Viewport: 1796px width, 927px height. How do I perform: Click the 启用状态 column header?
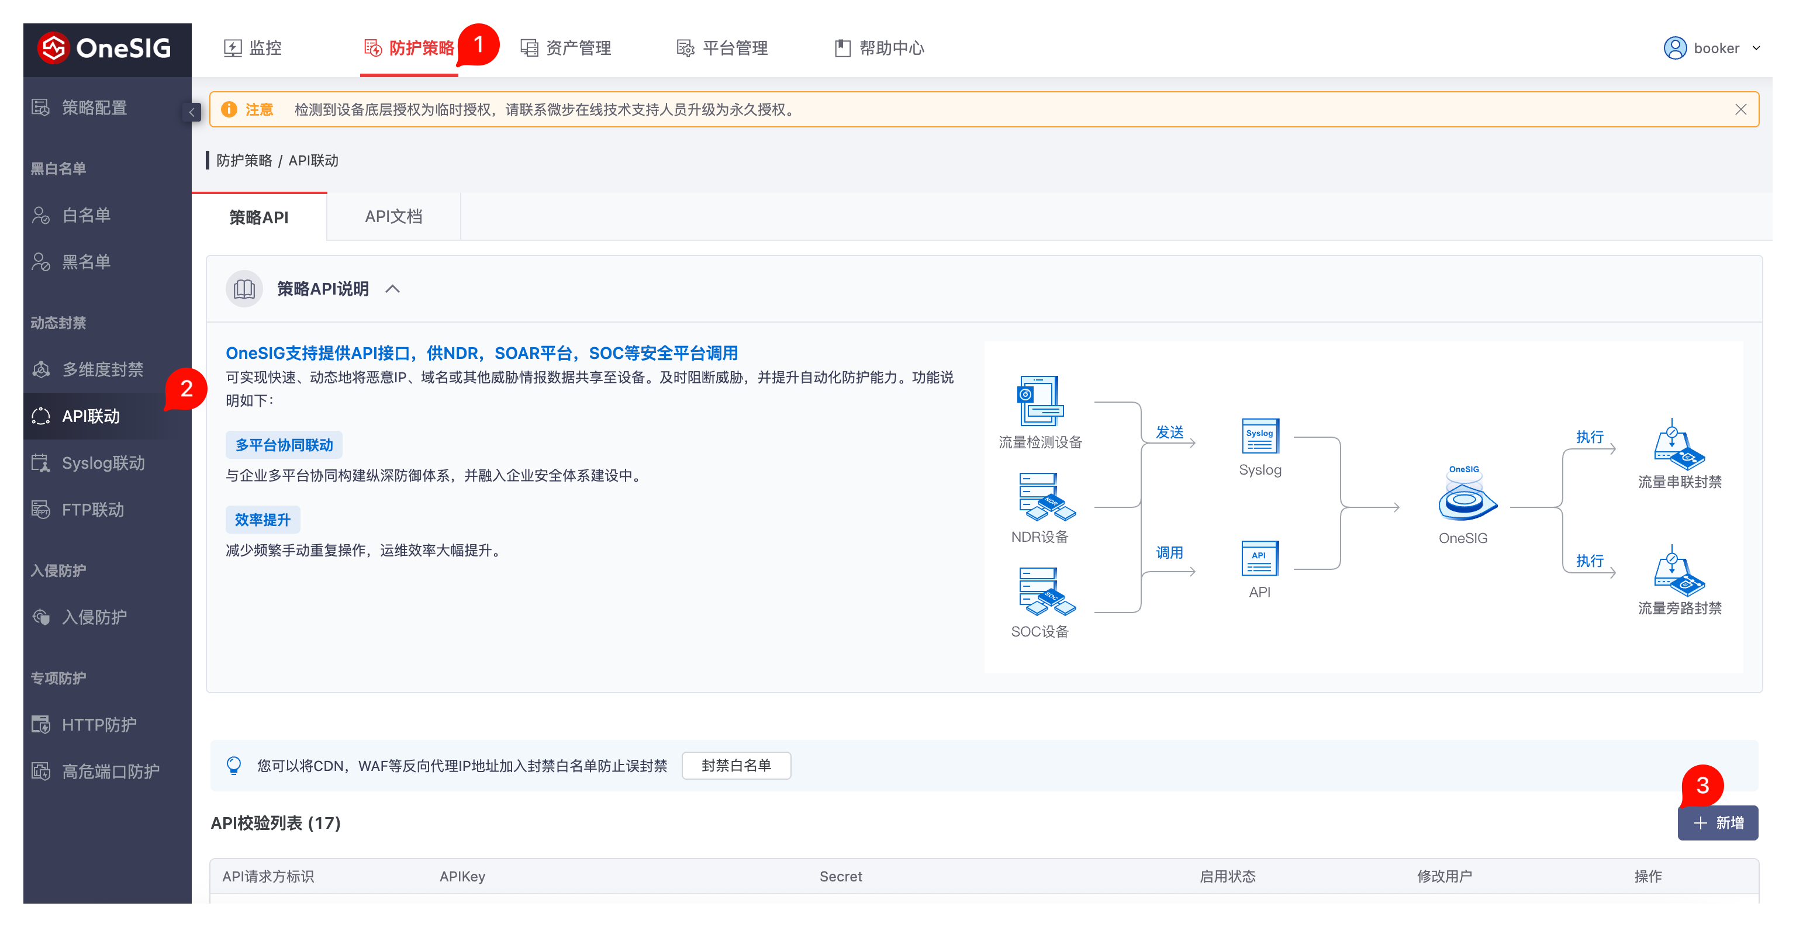point(1227,876)
